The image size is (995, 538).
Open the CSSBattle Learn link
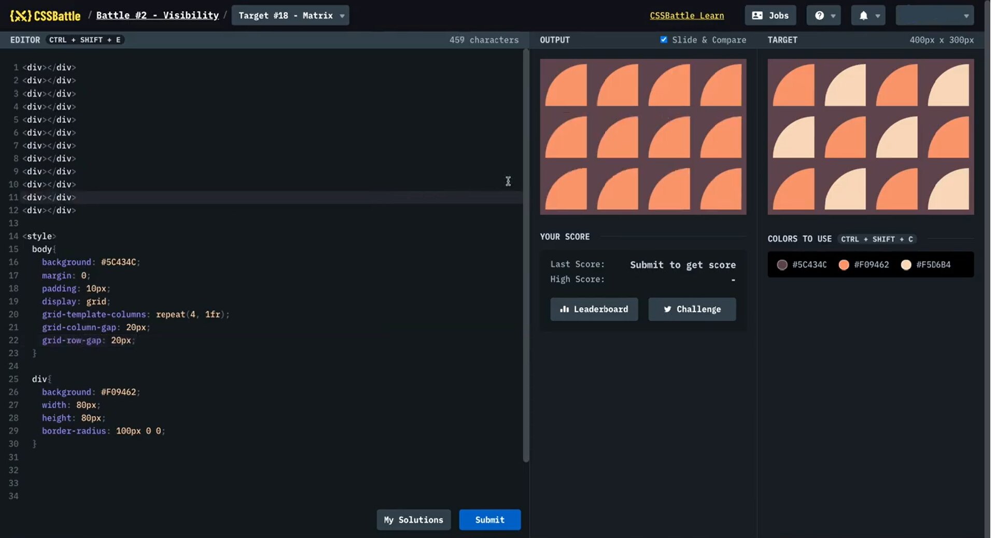pos(687,16)
